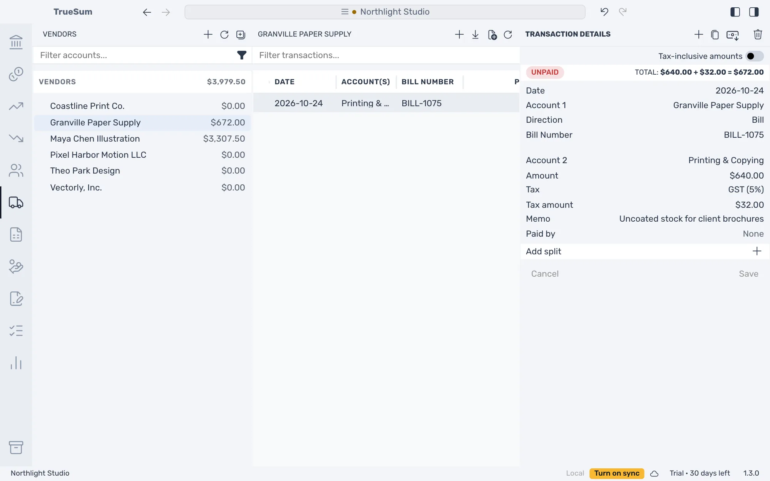Navigate back with left arrow
Image resolution: width=770 pixels, height=481 pixels.
click(147, 12)
